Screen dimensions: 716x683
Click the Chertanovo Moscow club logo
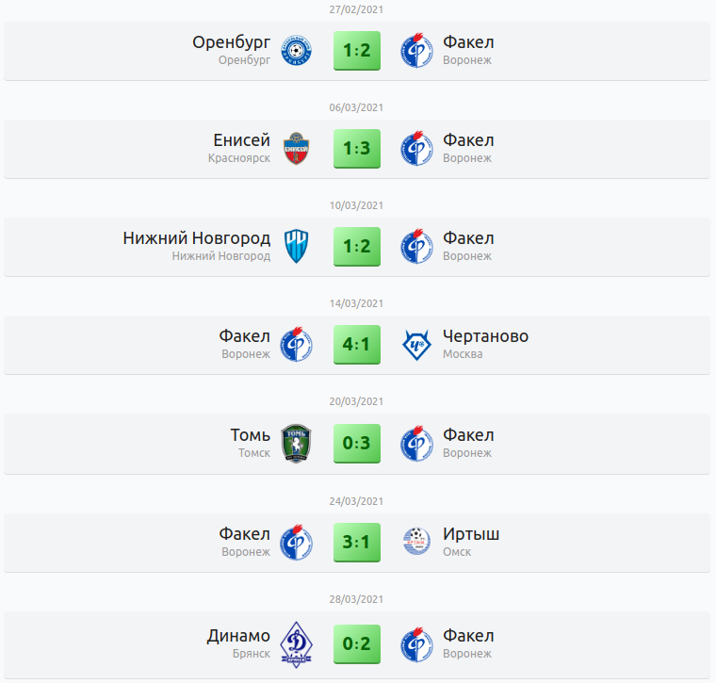pos(416,346)
